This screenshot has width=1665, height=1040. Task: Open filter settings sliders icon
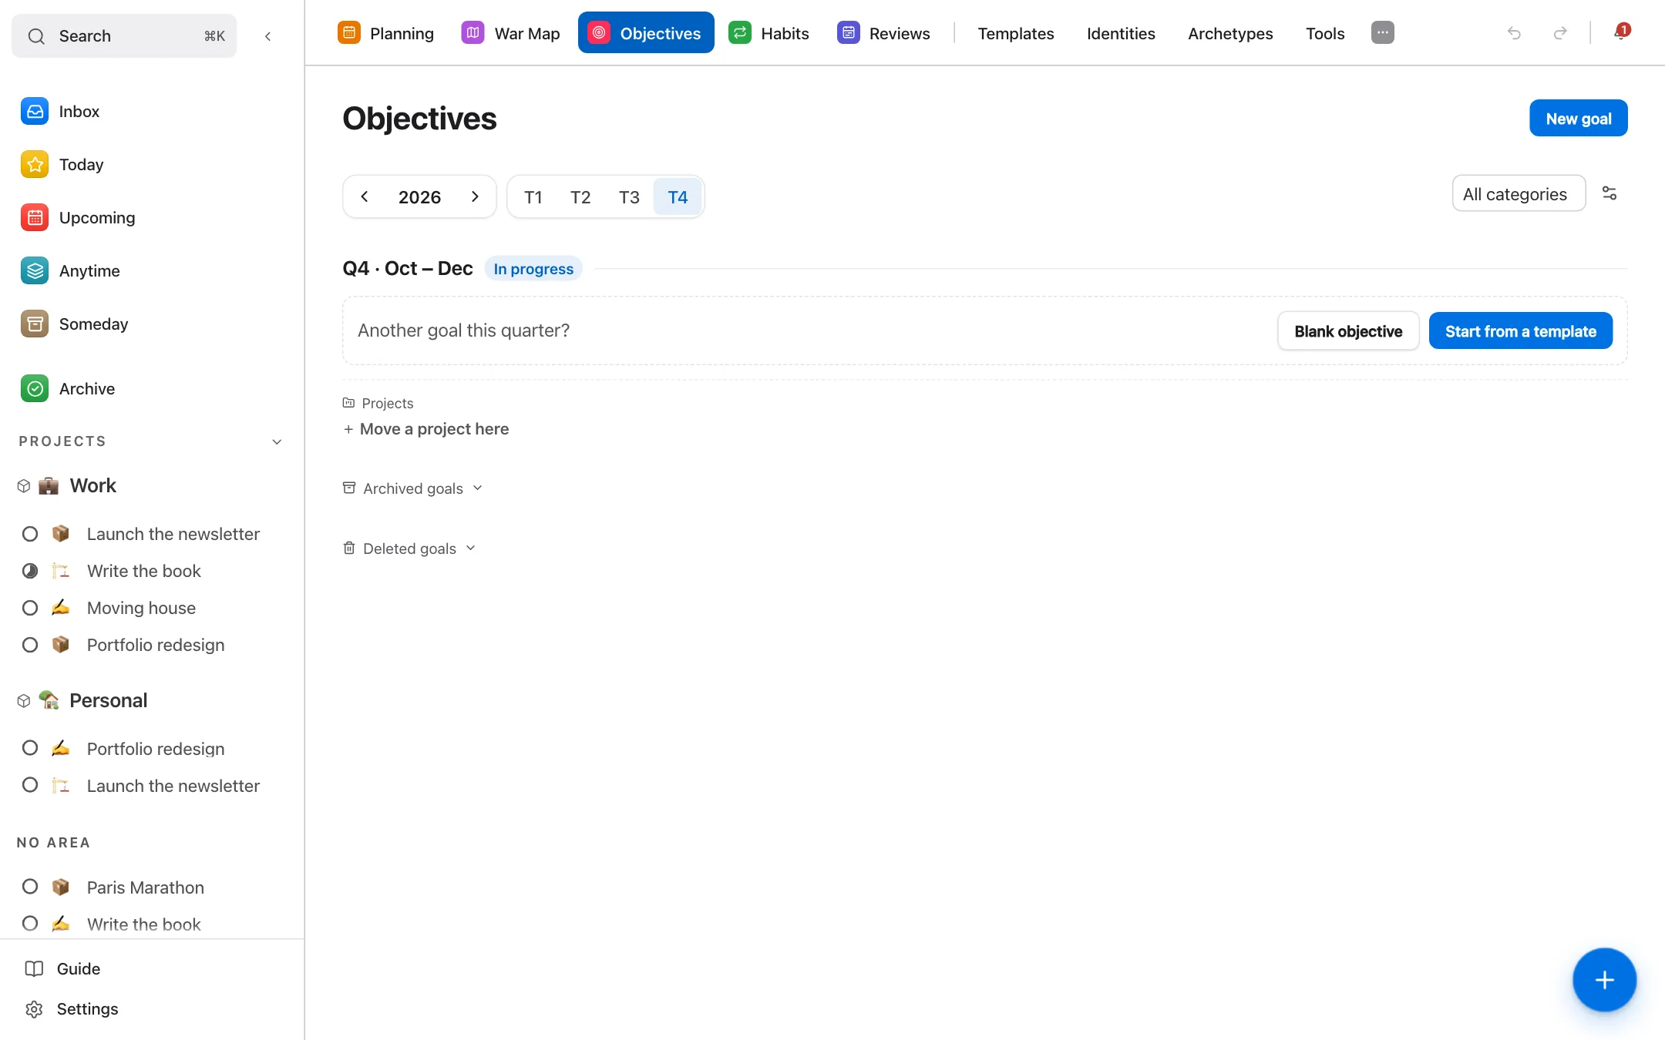point(1609,193)
